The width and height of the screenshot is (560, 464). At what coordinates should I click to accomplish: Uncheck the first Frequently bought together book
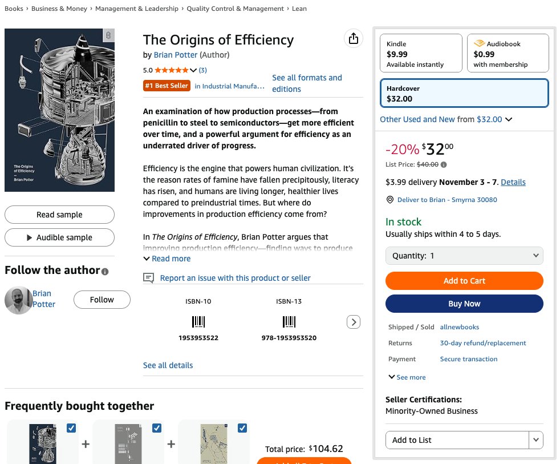coord(71,428)
